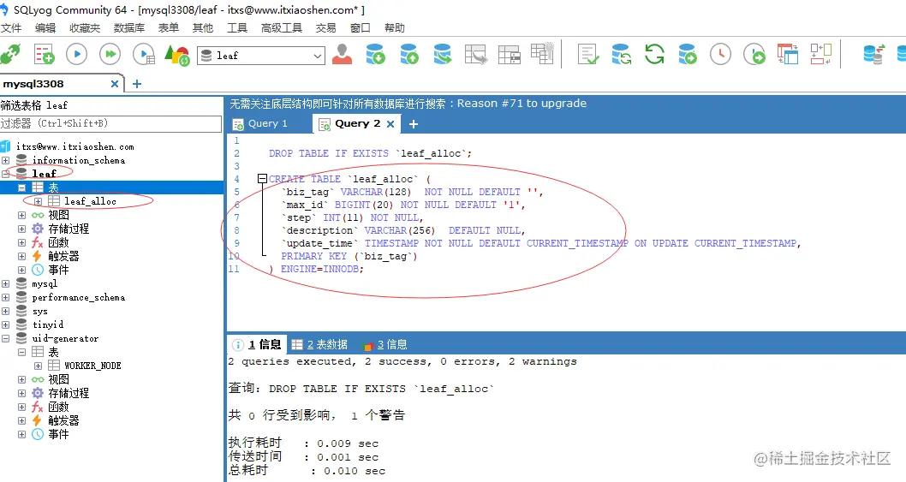Screen dimensions: 906x482
Task: Open the 帮助 menu
Action: [x=394, y=27]
